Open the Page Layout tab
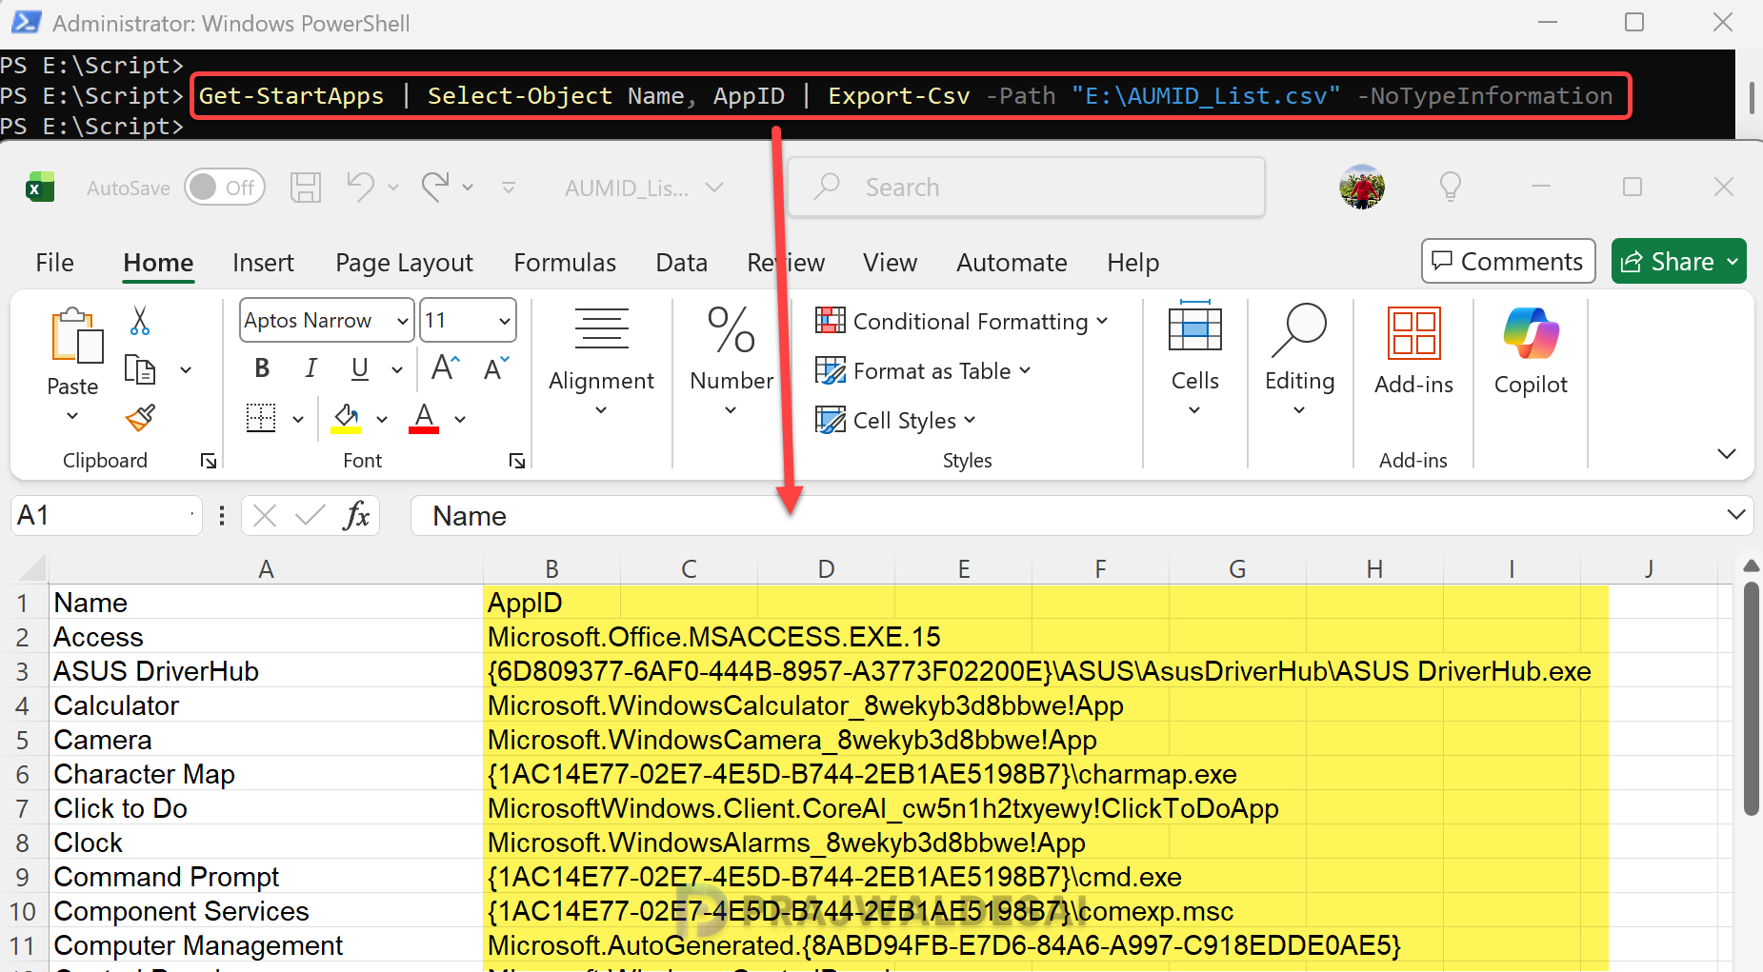Viewport: 1763px width, 972px height. click(x=404, y=263)
